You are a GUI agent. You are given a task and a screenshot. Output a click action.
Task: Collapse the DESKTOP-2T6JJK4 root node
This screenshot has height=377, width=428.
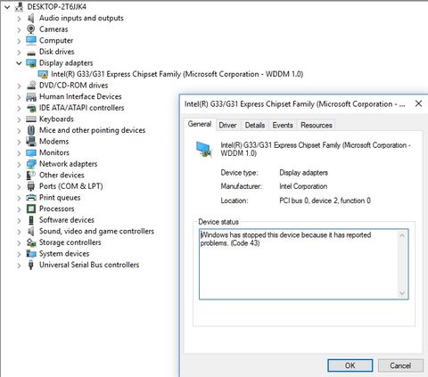(7, 7)
